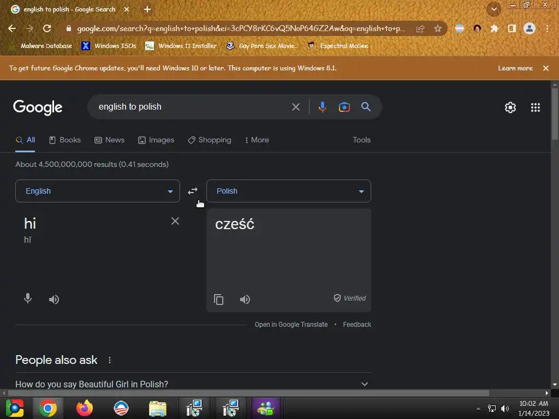
Task: Click the horizontal scrollbar at page bottom
Action: pos(248,393)
